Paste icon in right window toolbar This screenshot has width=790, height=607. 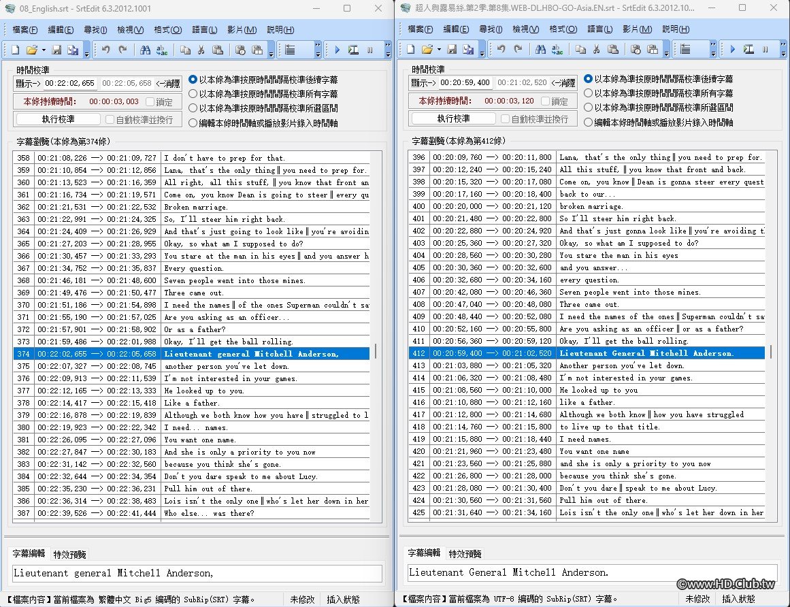(x=613, y=50)
